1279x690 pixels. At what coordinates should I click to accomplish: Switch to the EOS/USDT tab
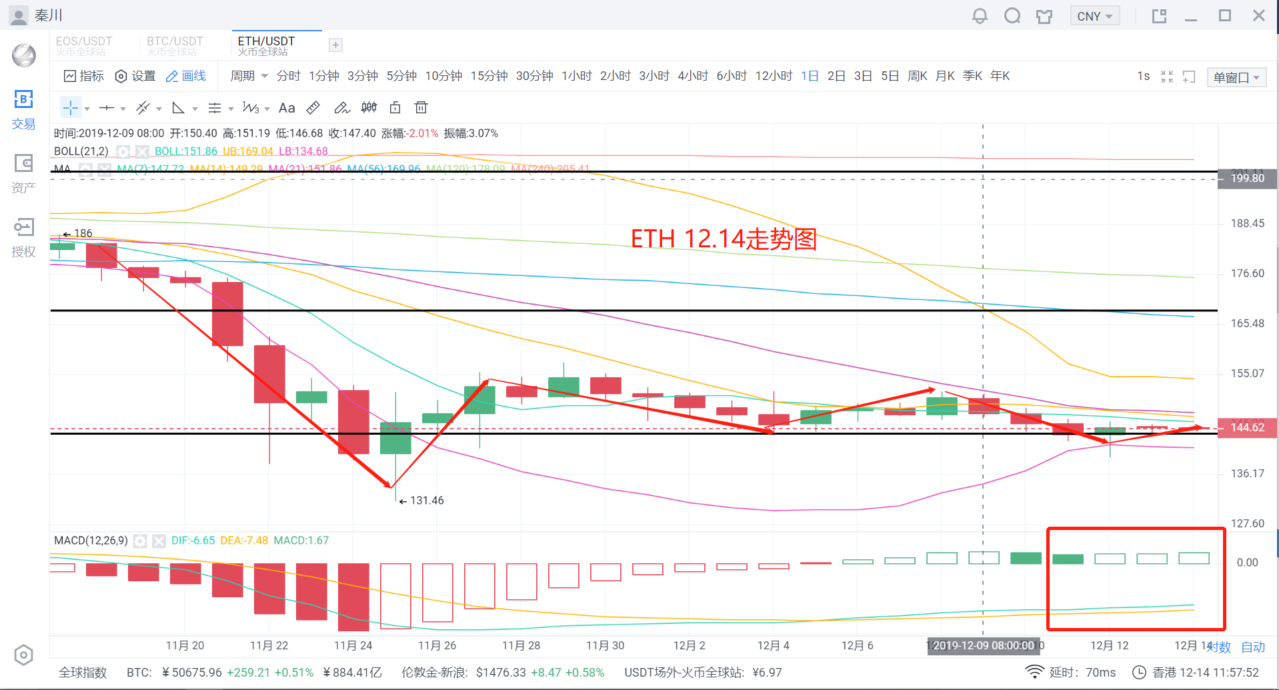click(84, 45)
